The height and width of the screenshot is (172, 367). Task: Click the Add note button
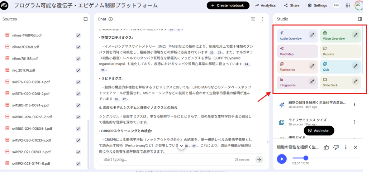319,130
